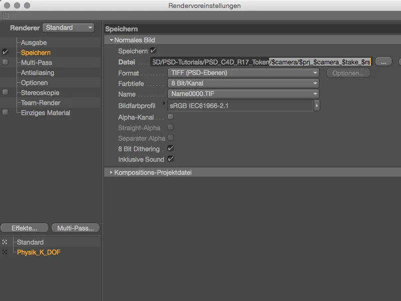Open the Name0000.TIF naming dropdown
Screen dimensions: 401x301
[x=244, y=94]
